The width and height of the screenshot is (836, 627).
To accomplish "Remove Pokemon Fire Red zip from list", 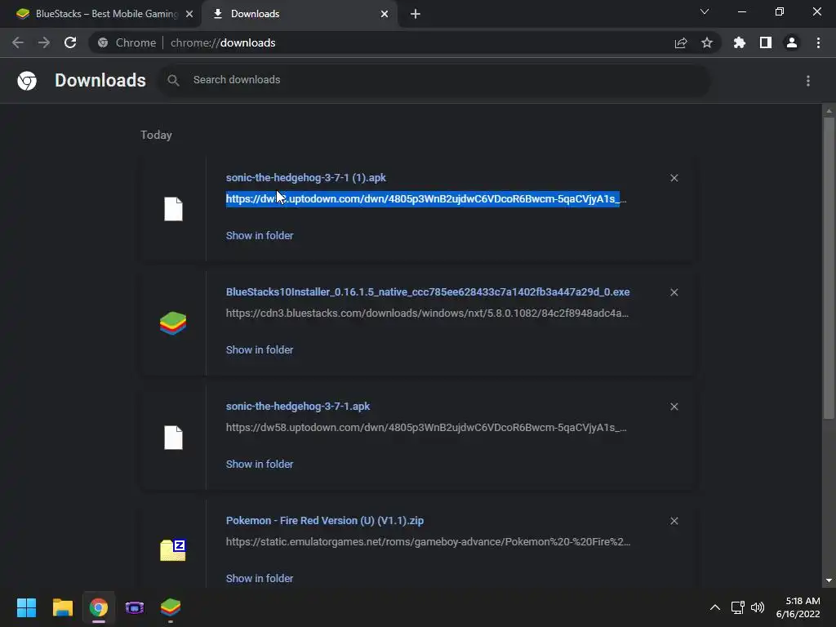I will point(674,521).
